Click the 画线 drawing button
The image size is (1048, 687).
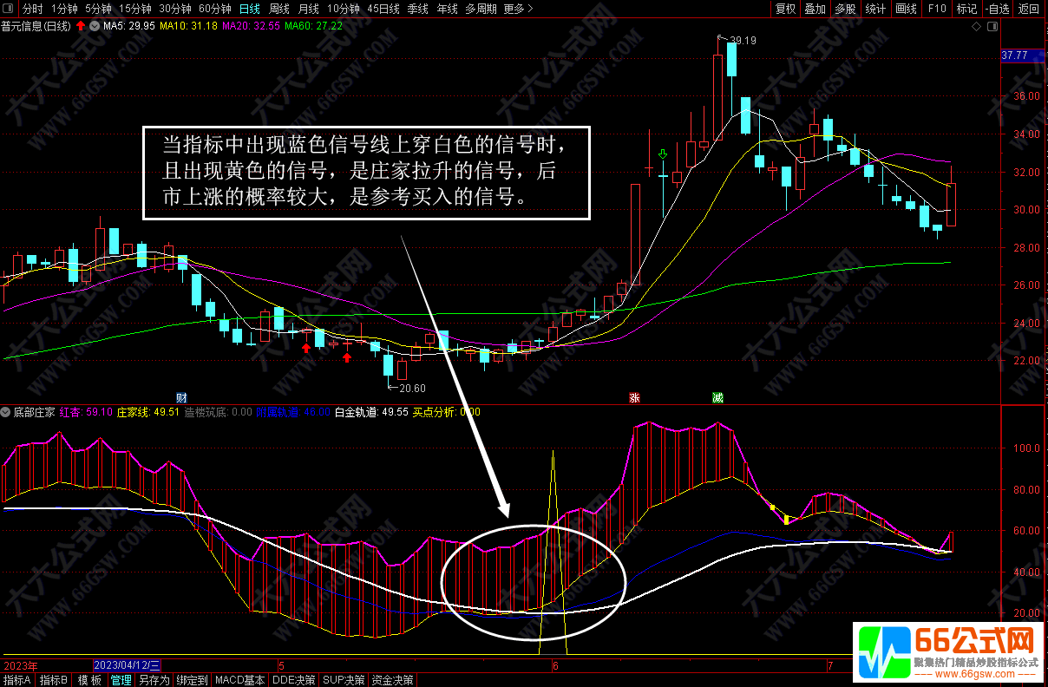[x=906, y=9]
